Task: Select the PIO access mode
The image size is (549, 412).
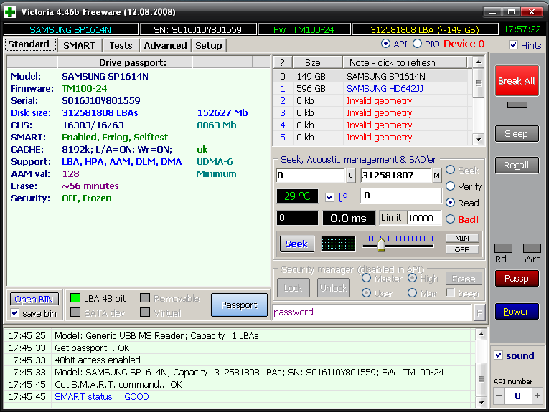Action: point(417,44)
